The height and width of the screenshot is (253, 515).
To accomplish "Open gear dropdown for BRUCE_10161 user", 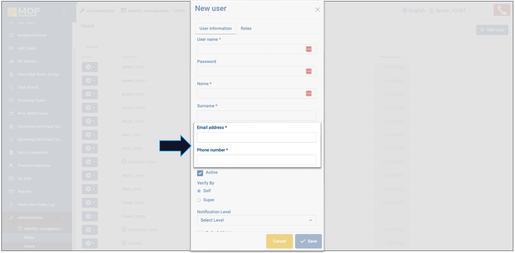I will pyautogui.click(x=90, y=121).
